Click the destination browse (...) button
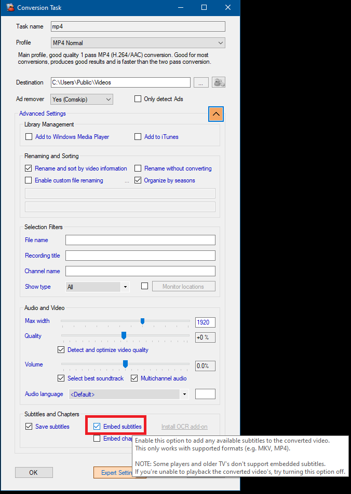This screenshot has width=351, height=494. click(201, 82)
